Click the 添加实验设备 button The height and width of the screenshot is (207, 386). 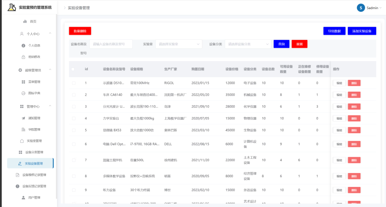tap(362, 31)
